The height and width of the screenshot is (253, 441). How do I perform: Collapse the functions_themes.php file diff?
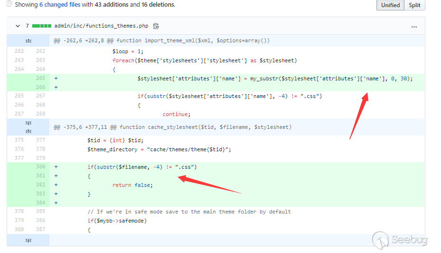pos(18,26)
